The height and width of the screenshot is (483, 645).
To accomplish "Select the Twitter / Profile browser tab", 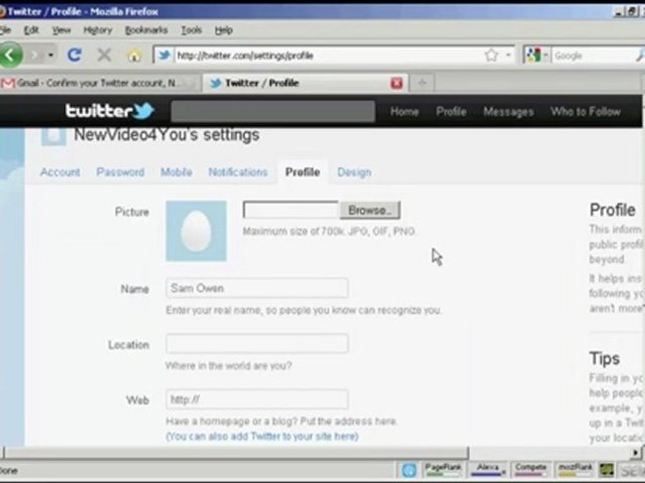I will pos(304,83).
